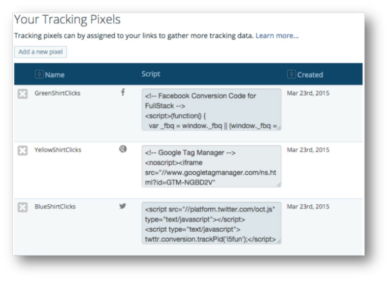Sort table using the Created column sort icon

pyautogui.click(x=291, y=74)
